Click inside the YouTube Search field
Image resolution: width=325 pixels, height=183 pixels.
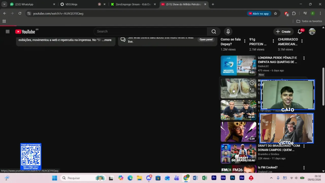[x=150, y=32]
